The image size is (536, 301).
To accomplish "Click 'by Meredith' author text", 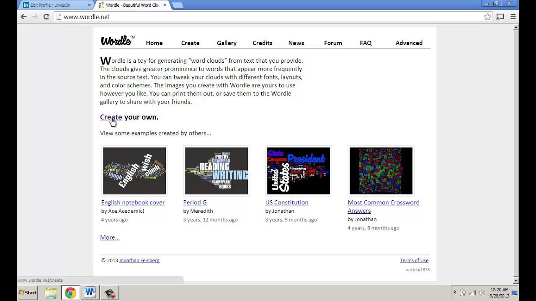I will coord(198,211).
